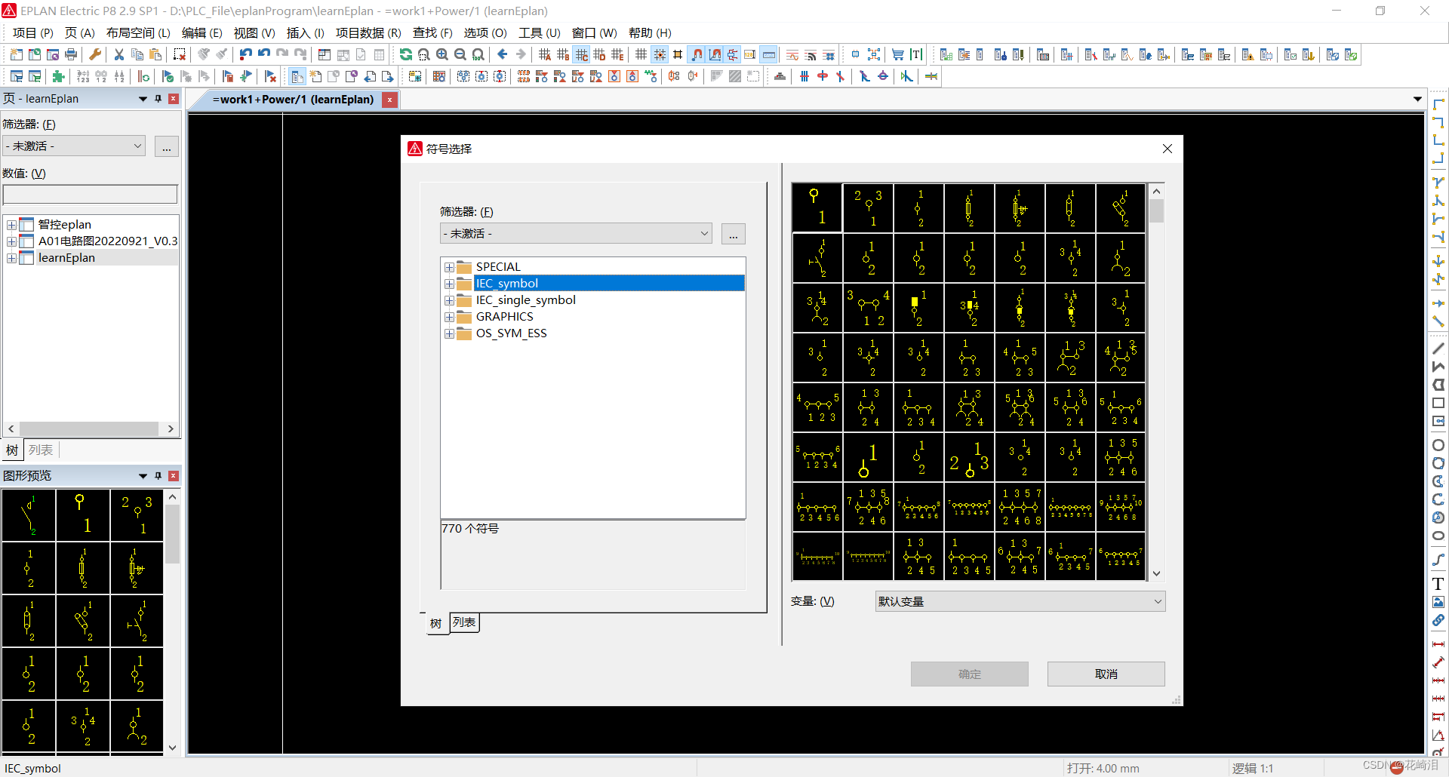Click the copy icon in the toolbar
The width and height of the screenshot is (1449, 777).
137,54
